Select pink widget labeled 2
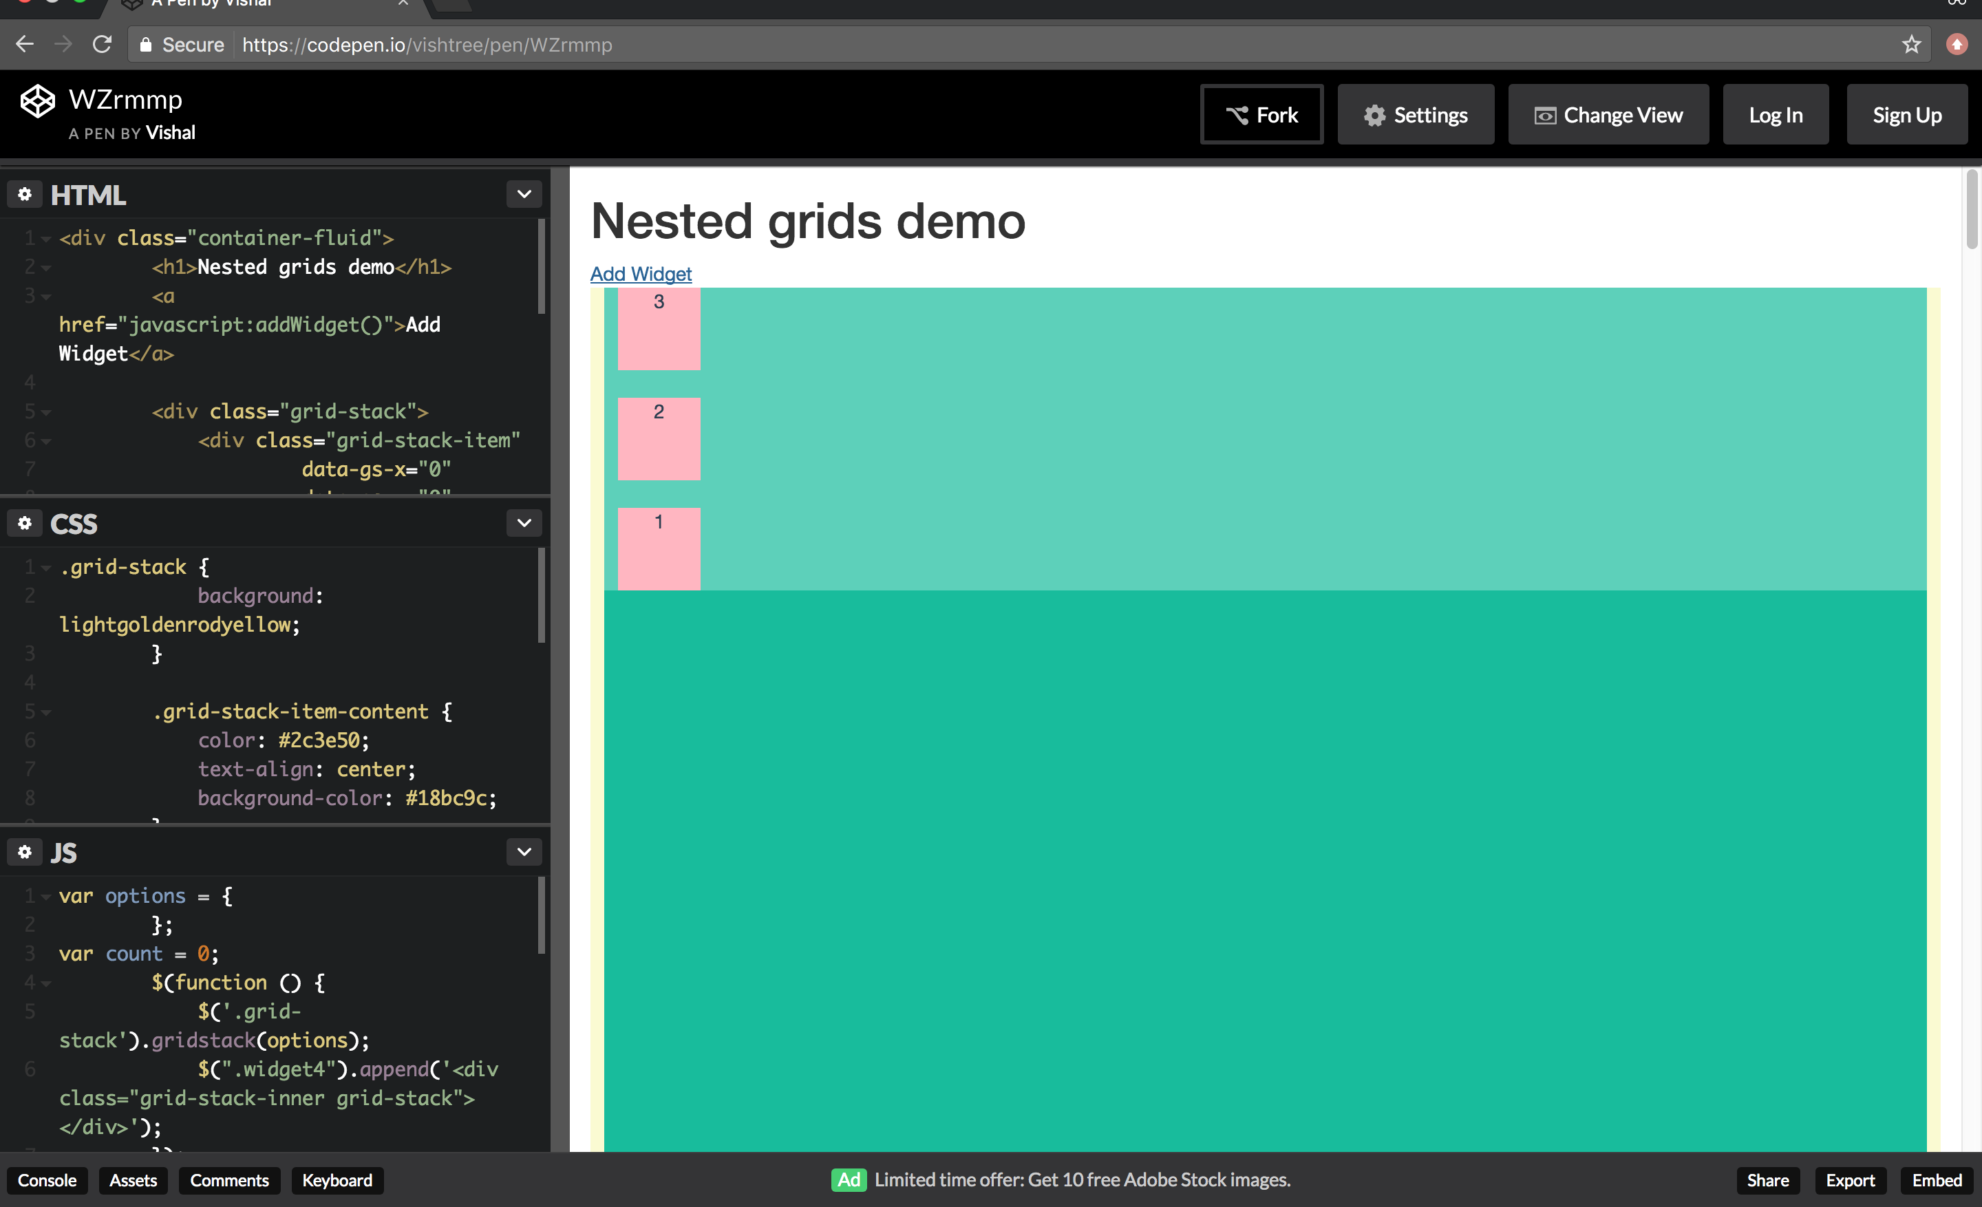Image resolution: width=1982 pixels, height=1207 pixels. coord(659,439)
